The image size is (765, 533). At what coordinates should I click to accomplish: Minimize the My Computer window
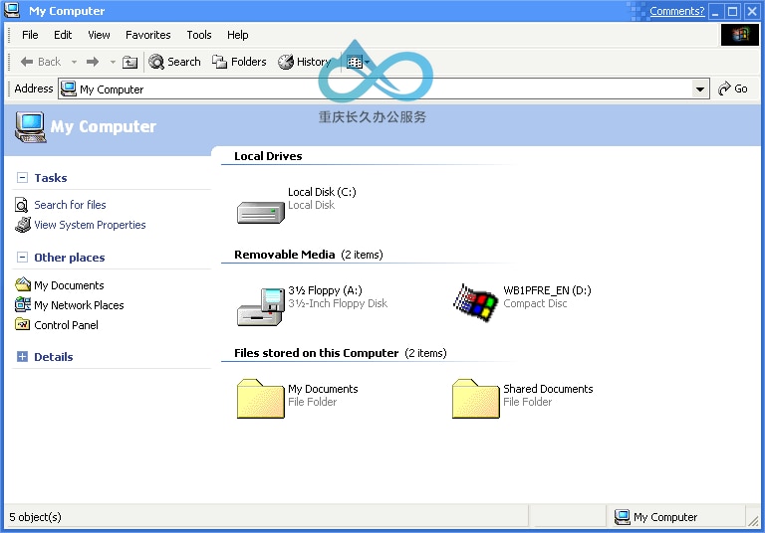click(x=715, y=11)
